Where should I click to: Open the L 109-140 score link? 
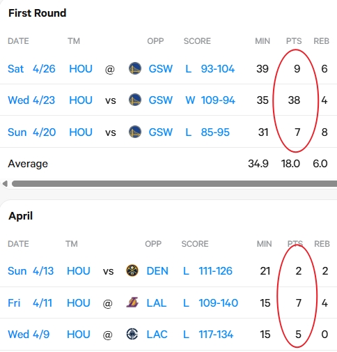(x=211, y=303)
